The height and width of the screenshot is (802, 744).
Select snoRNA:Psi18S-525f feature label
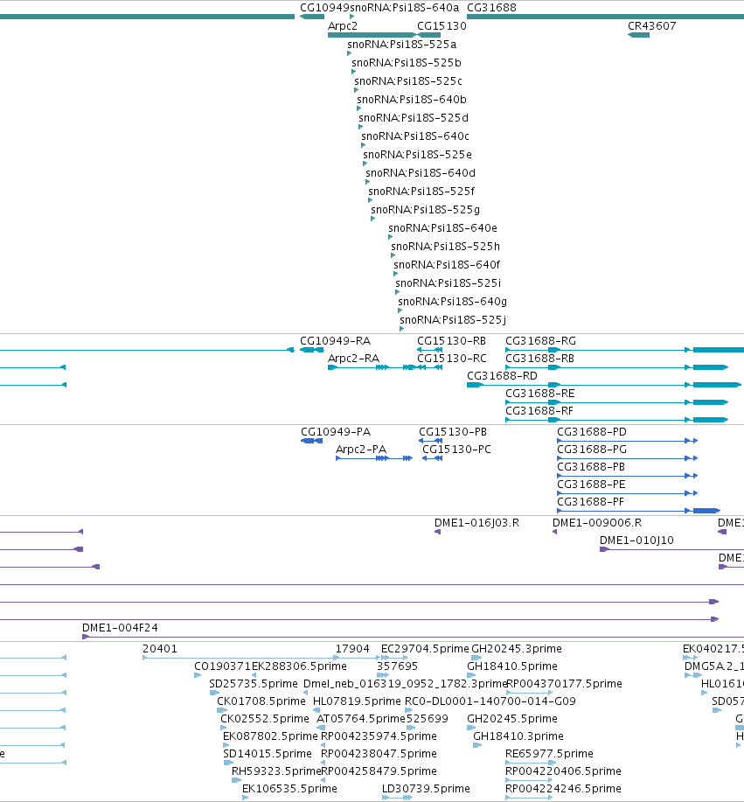click(421, 192)
